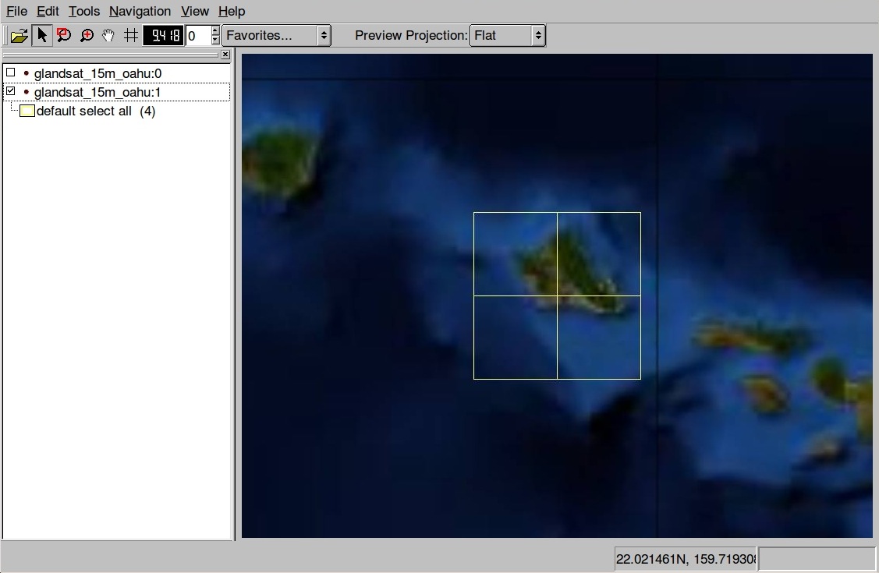The width and height of the screenshot is (879, 573).
Task: Click the spinner down arrow beside the counter
Action: (x=213, y=39)
